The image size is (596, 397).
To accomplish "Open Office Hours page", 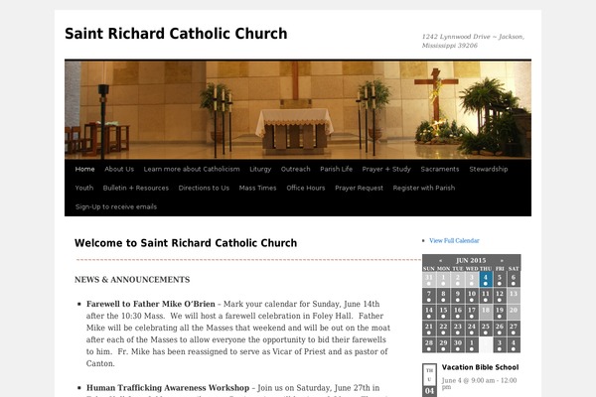I will (306, 188).
